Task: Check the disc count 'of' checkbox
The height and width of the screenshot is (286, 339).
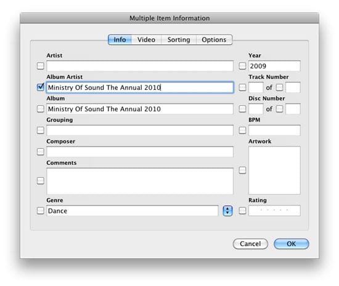Action: pos(280,109)
